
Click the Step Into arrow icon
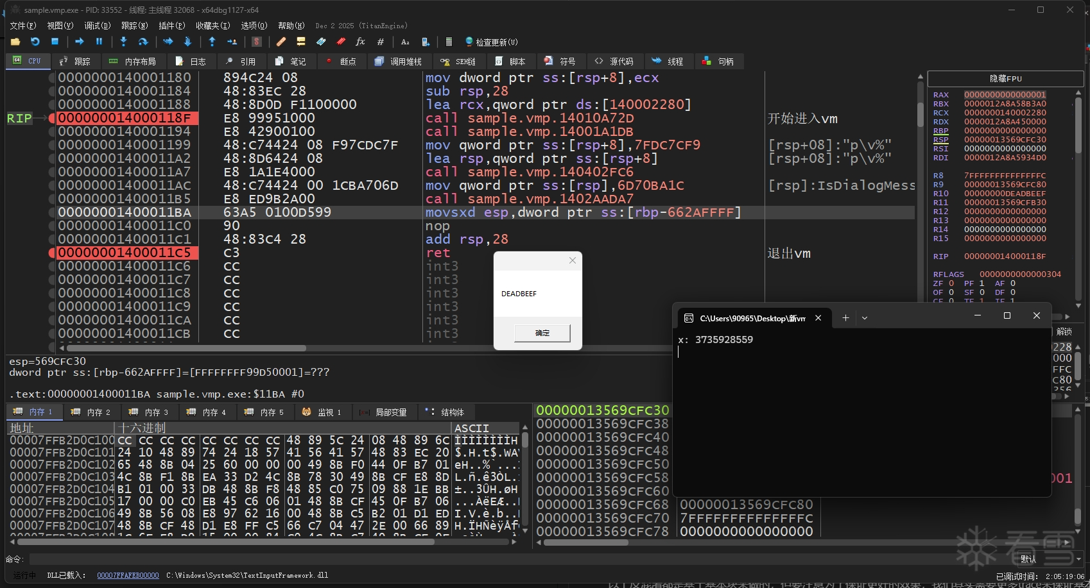[123, 42]
